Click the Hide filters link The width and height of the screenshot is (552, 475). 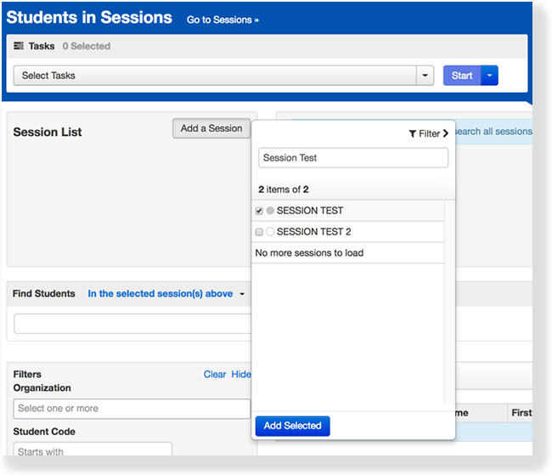(x=241, y=374)
